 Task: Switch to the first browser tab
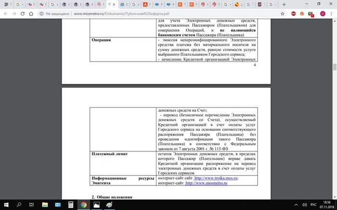click(6, 4)
